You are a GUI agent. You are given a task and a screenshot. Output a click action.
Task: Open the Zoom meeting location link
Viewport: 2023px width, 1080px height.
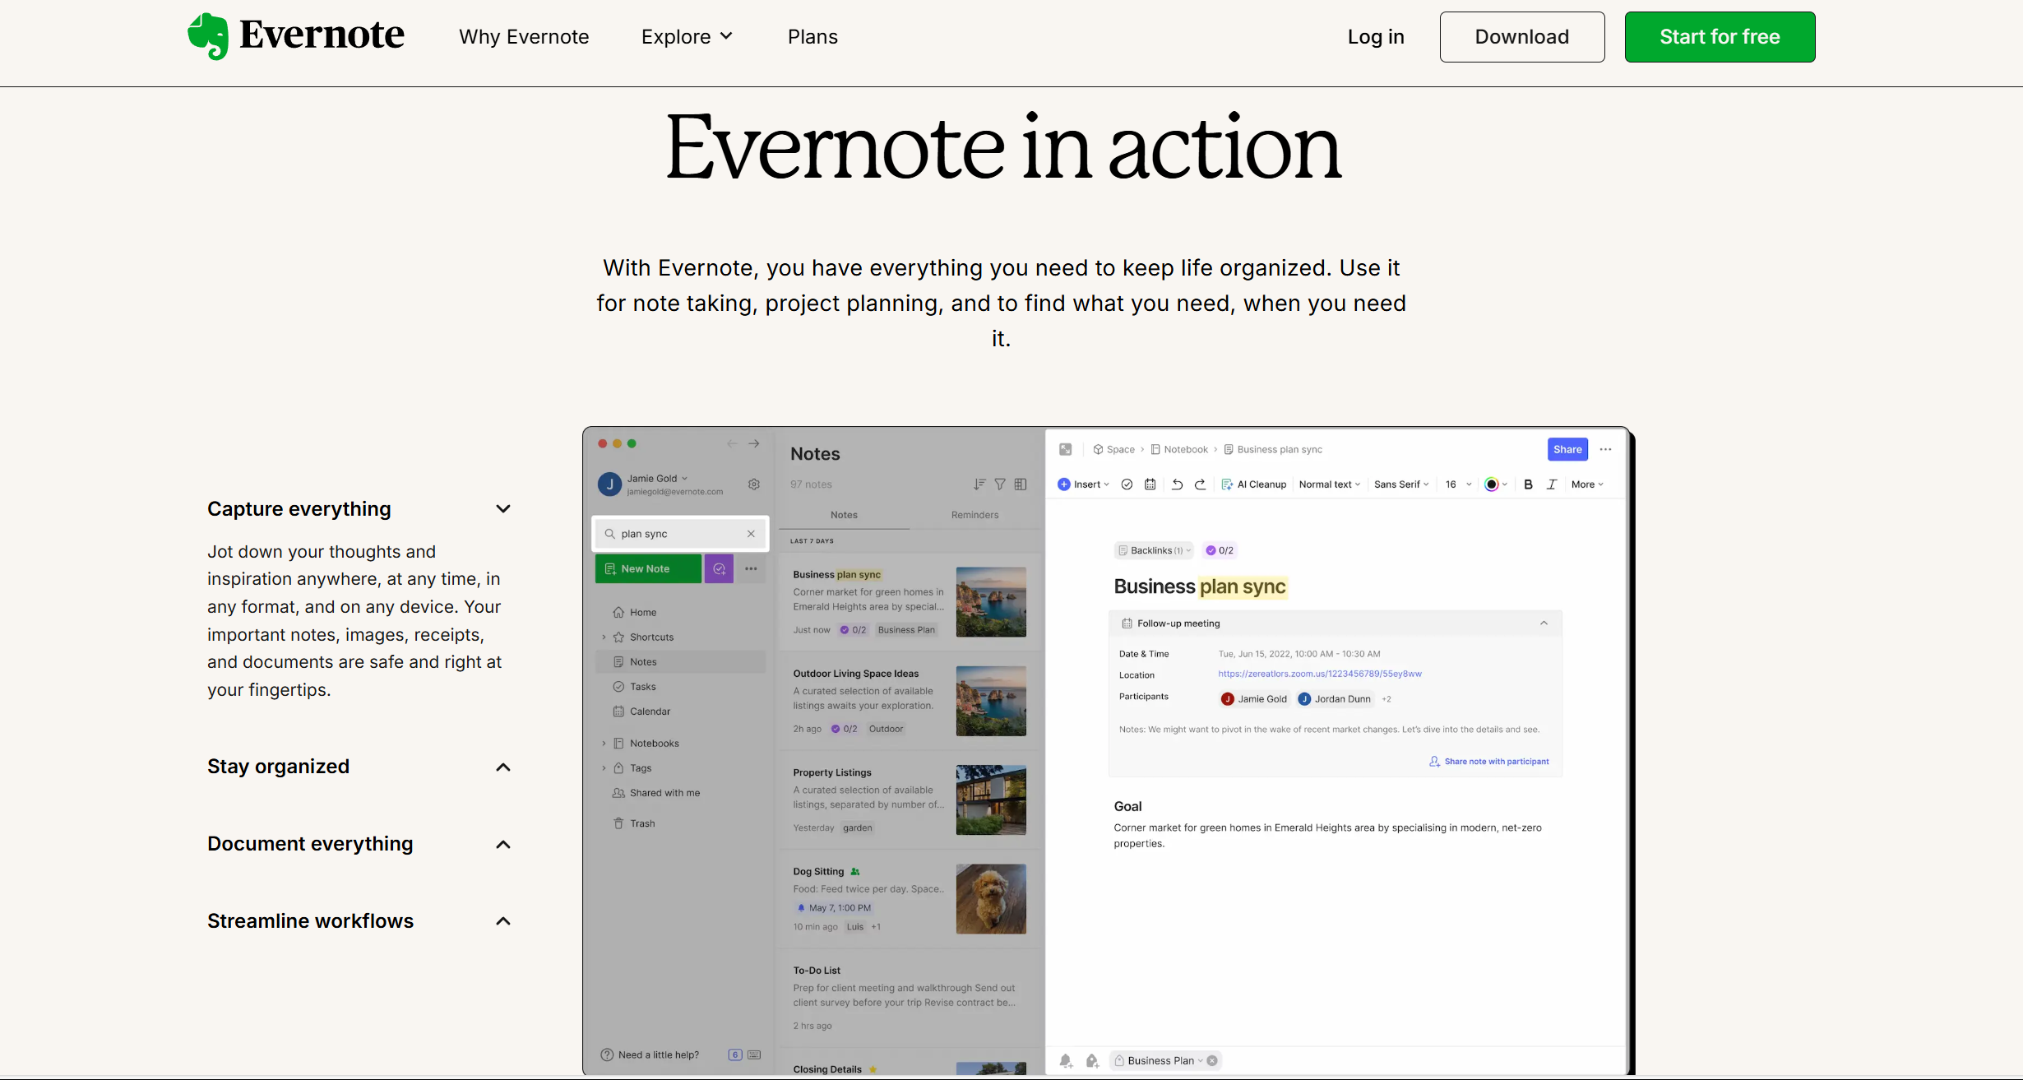(x=1319, y=674)
